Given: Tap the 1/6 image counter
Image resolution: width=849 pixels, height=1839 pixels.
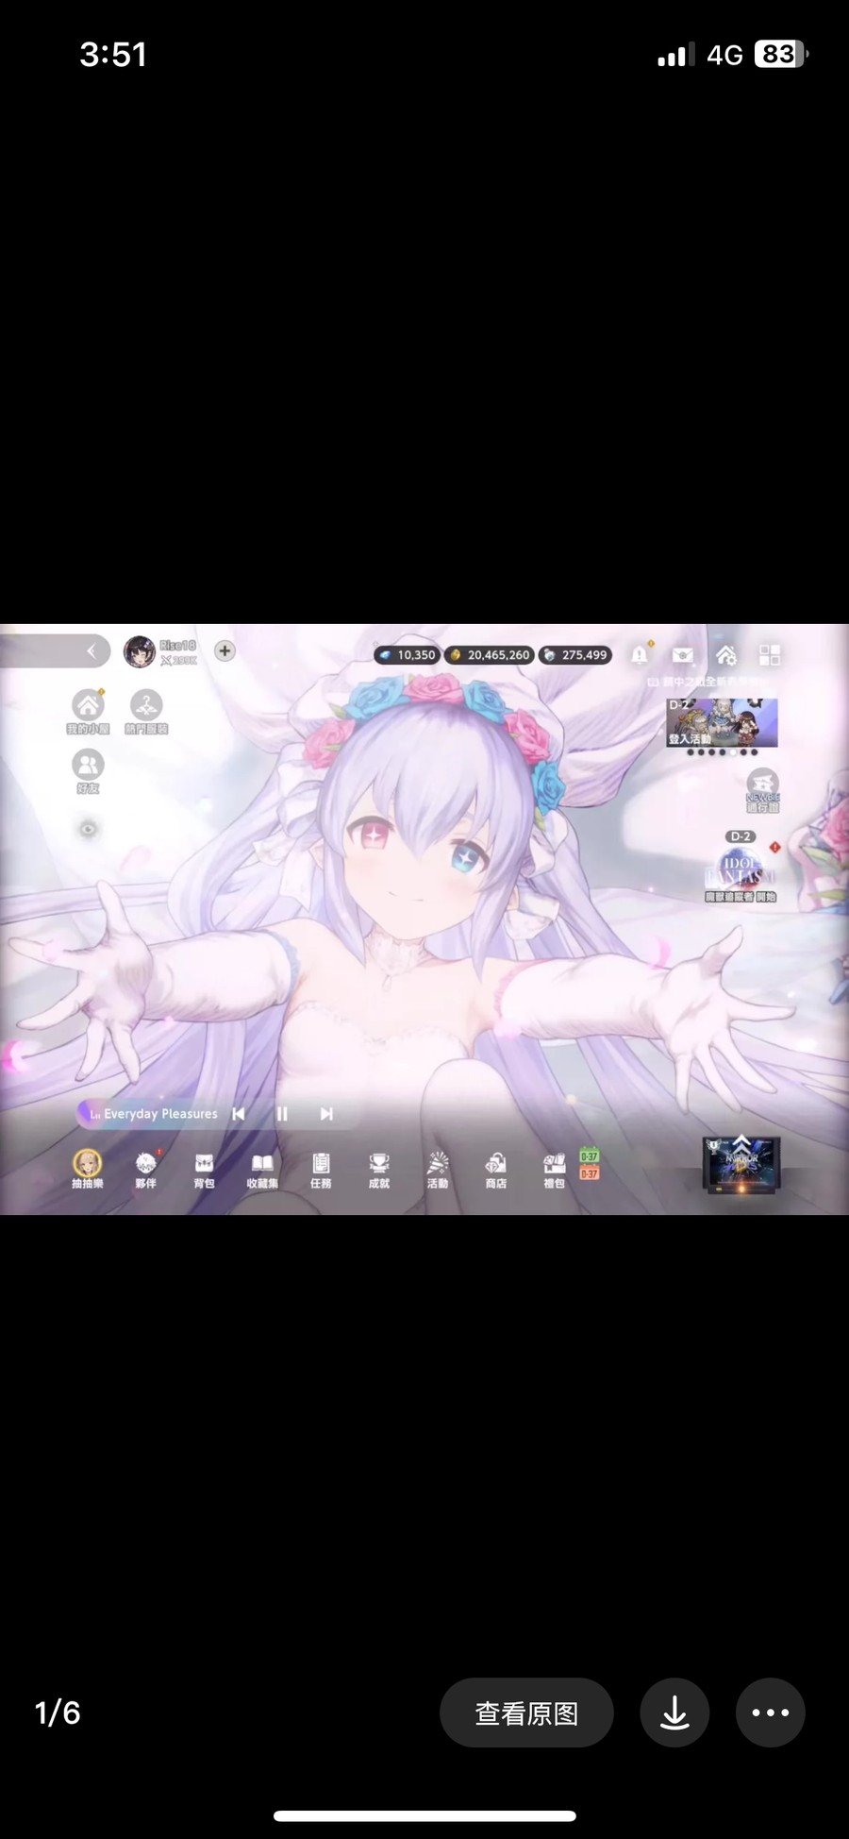Looking at the screenshot, I should pyautogui.click(x=58, y=1712).
